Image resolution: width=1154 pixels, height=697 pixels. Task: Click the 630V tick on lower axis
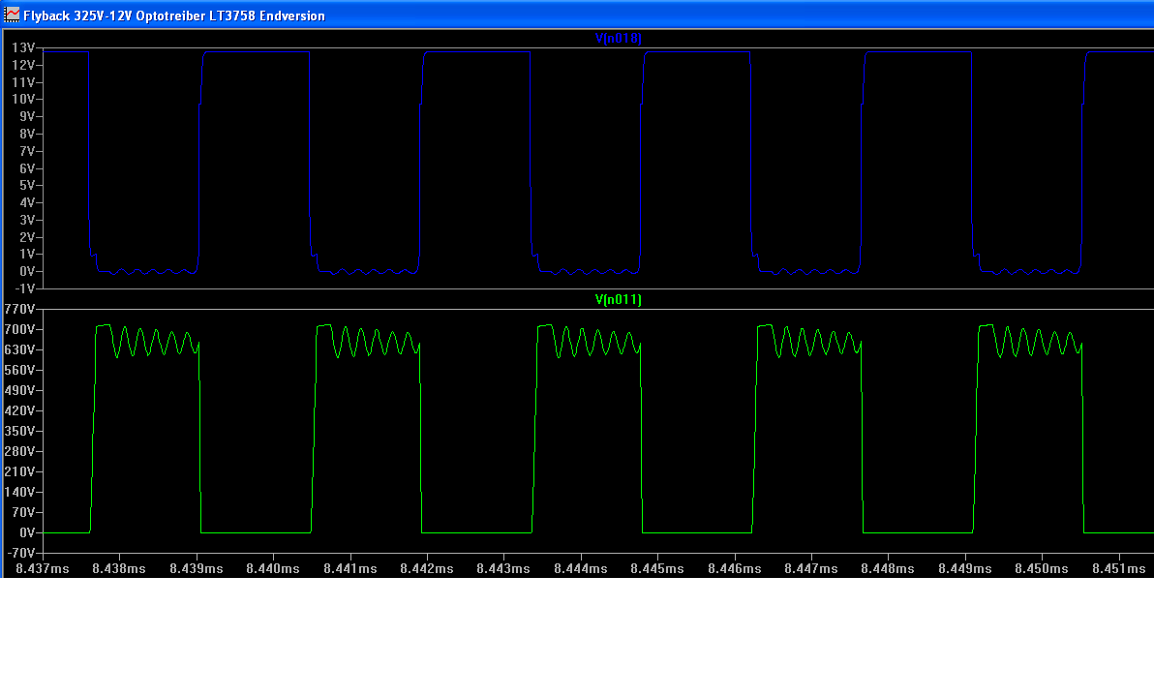(21, 349)
